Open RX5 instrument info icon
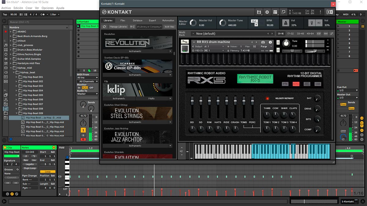 coord(270,42)
